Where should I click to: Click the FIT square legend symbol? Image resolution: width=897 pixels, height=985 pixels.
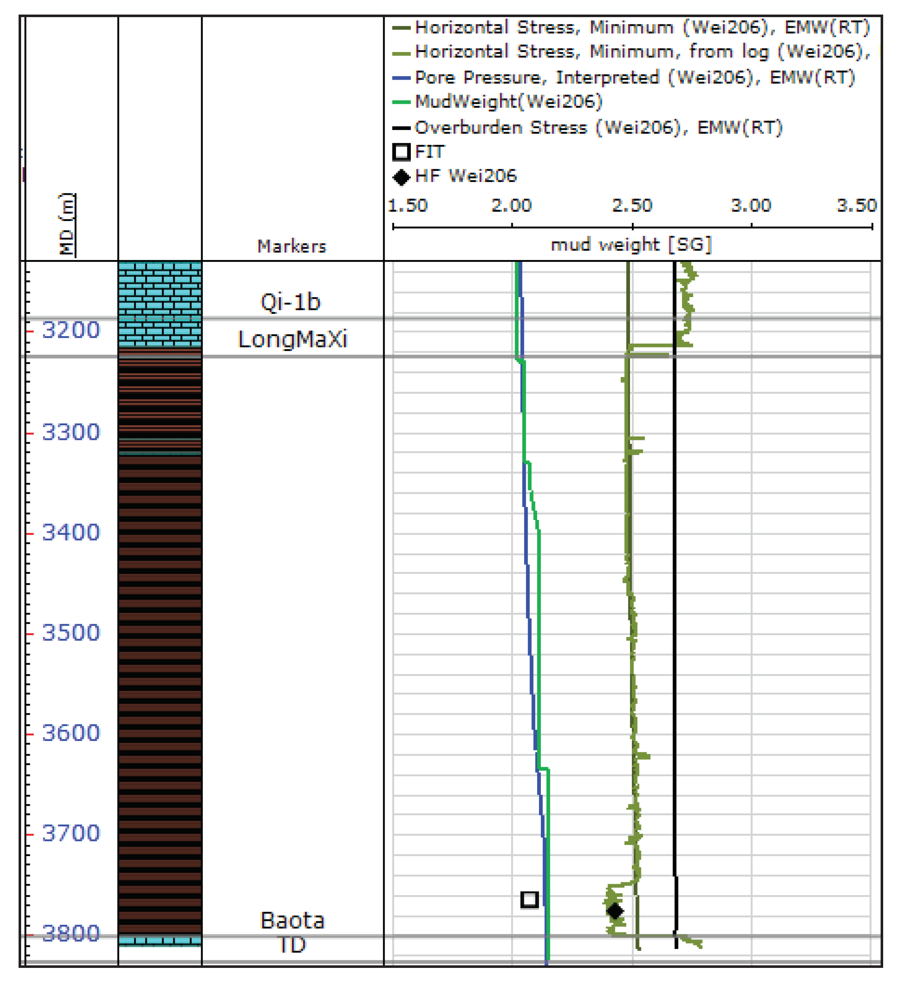tap(401, 152)
